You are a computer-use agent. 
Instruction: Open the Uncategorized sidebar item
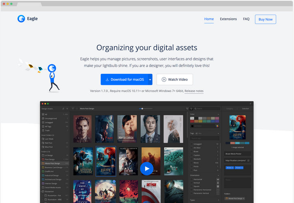coord(55,119)
